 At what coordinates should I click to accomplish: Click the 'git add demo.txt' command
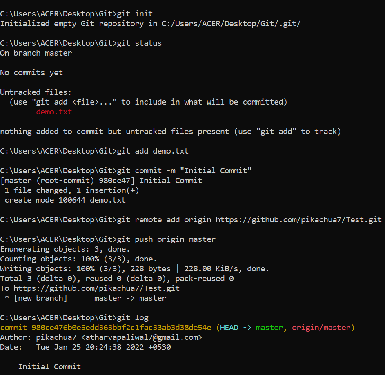[152, 151]
